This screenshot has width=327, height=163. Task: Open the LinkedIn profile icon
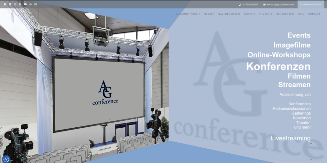(x=10, y=4)
